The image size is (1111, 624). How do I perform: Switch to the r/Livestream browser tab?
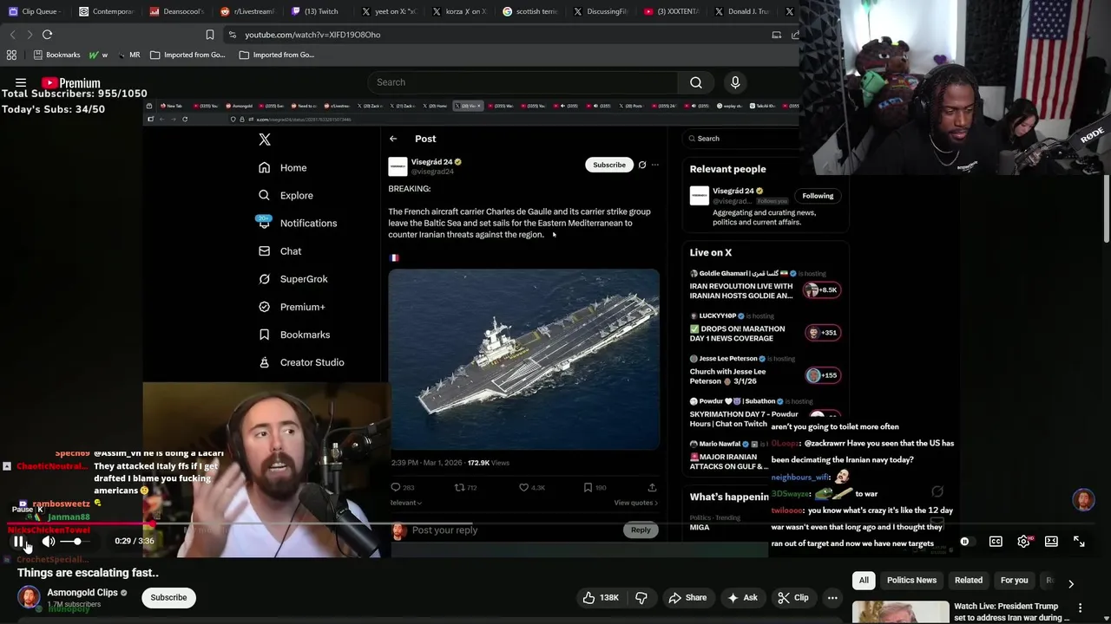[x=248, y=11]
